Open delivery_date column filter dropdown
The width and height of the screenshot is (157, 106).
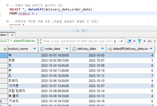[x=103, y=49]
